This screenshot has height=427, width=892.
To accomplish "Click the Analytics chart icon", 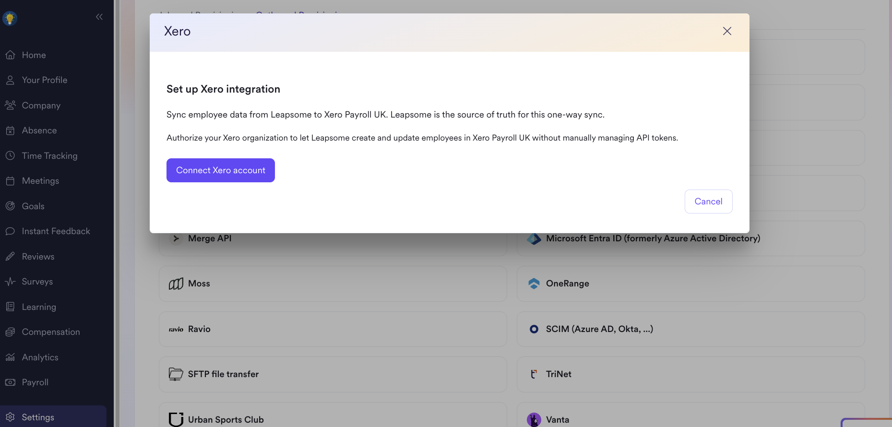I will click(10, 357).
